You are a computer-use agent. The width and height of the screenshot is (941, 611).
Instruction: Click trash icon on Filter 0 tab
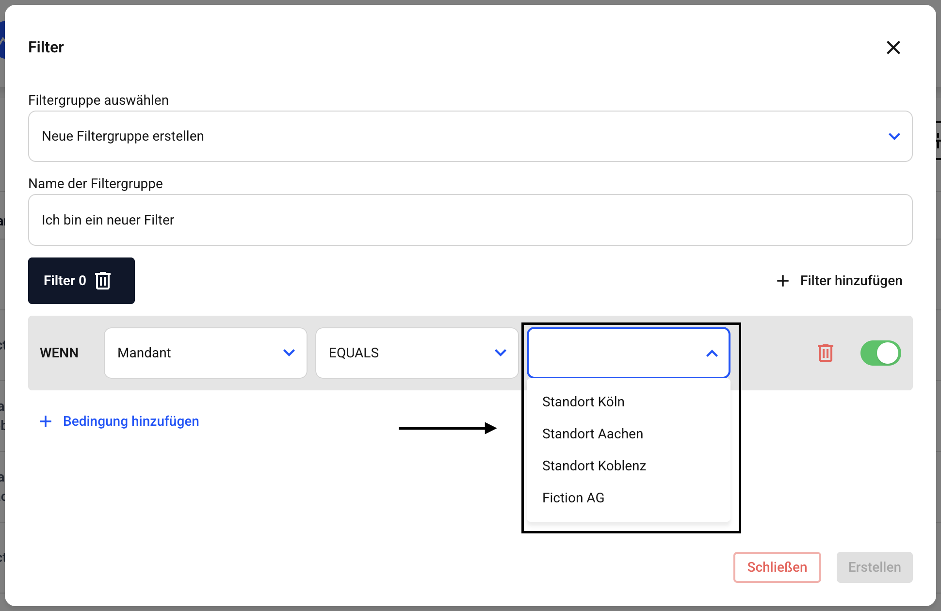pos(103,281)
